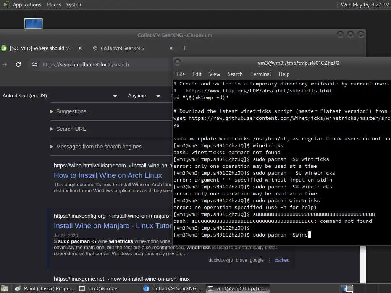This screenshot has width=391, height=293.
Task: Open 'Install Wine on Manjaro' result link
Action: click(113, 226)
